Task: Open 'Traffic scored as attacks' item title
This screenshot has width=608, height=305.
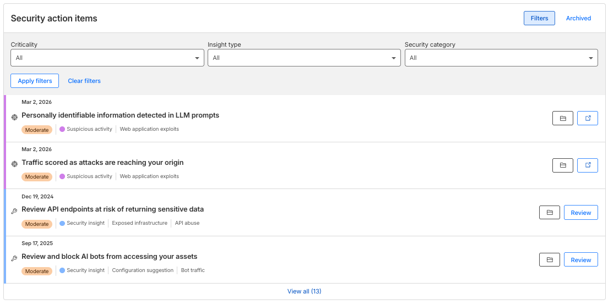Action: coord(102,163)
